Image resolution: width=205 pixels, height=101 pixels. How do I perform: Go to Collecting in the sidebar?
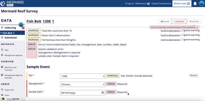[10, 28]
